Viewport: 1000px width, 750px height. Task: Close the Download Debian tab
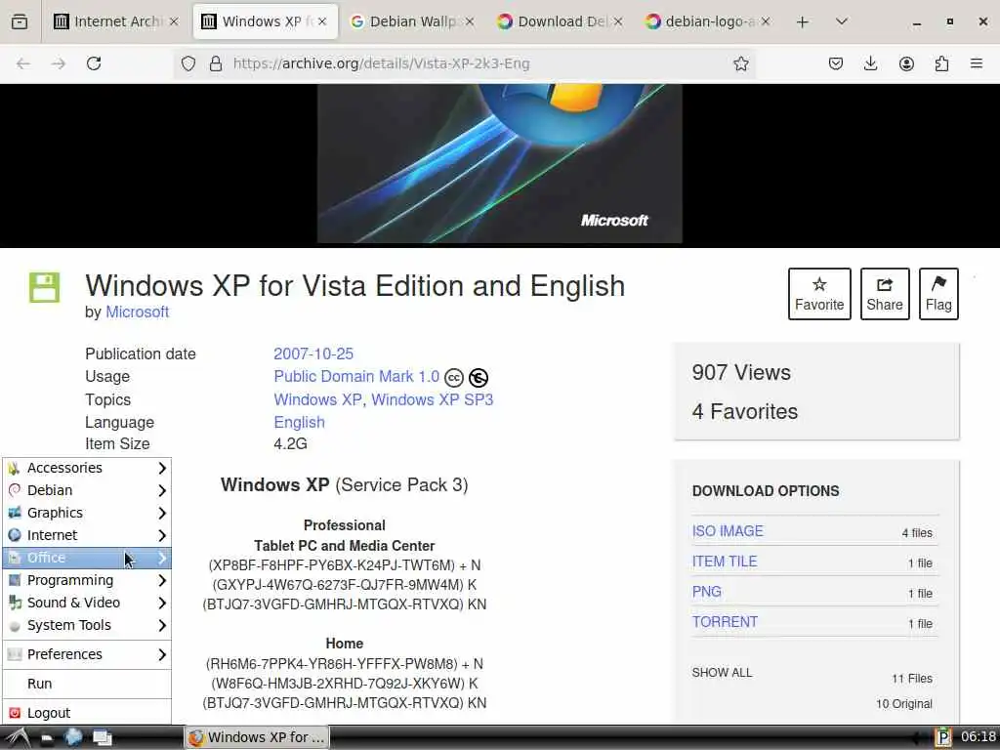(x=618, y=21)
